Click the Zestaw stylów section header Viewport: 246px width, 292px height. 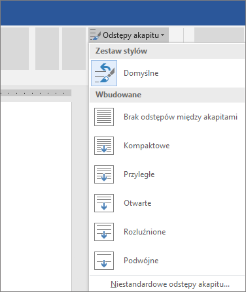pyautogui.click(x=167, y=51)
